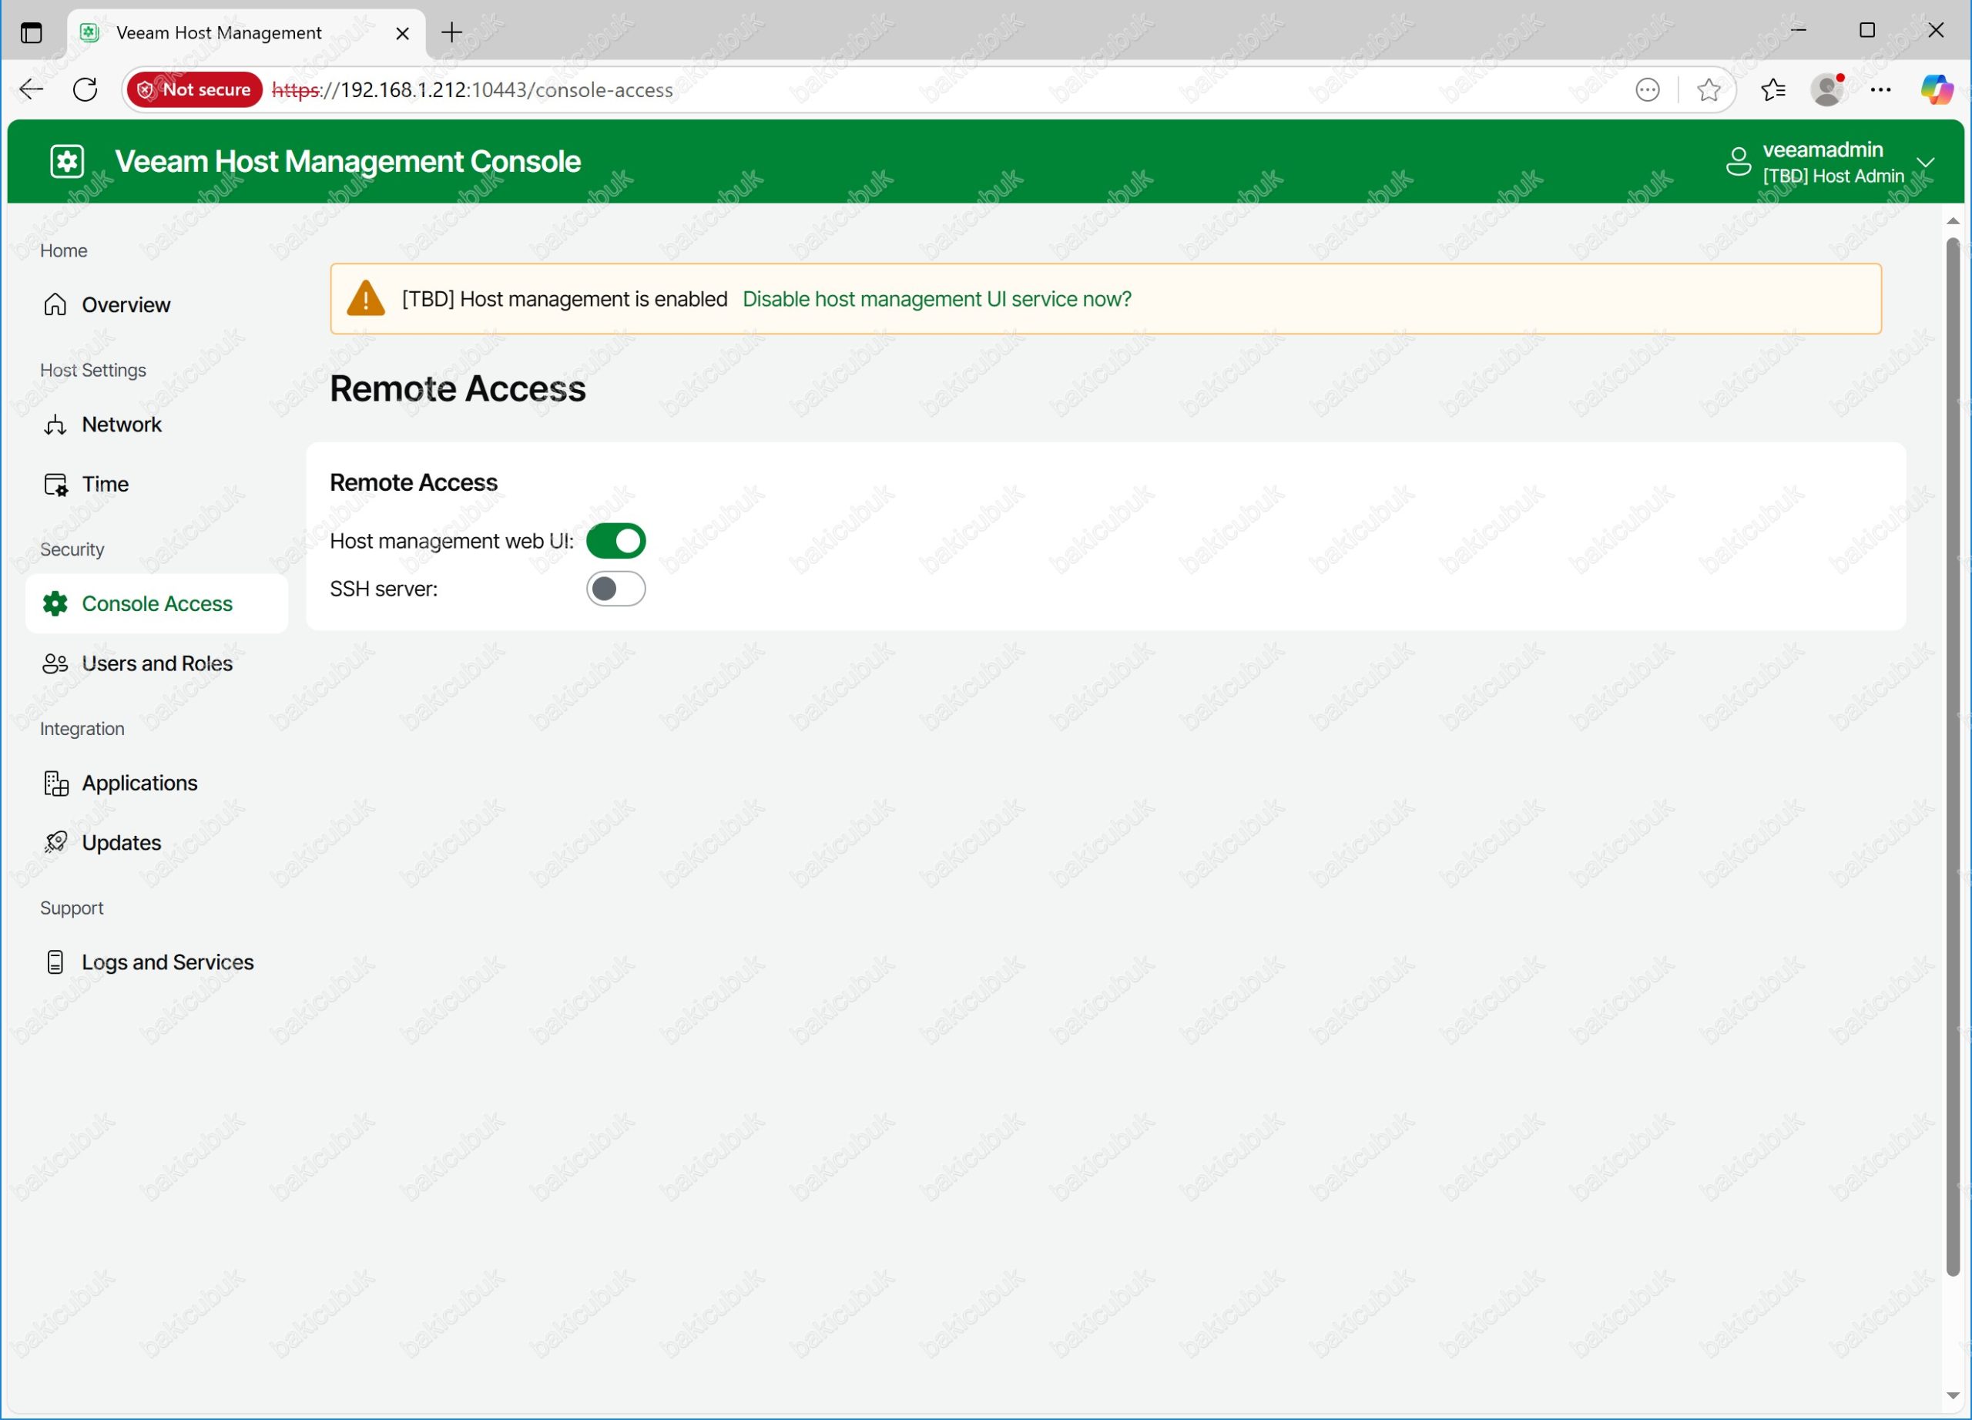This screenshot has width=1972, height=1420.
Task: Open browser Settings and more menu
Action: coord(1880,89)
